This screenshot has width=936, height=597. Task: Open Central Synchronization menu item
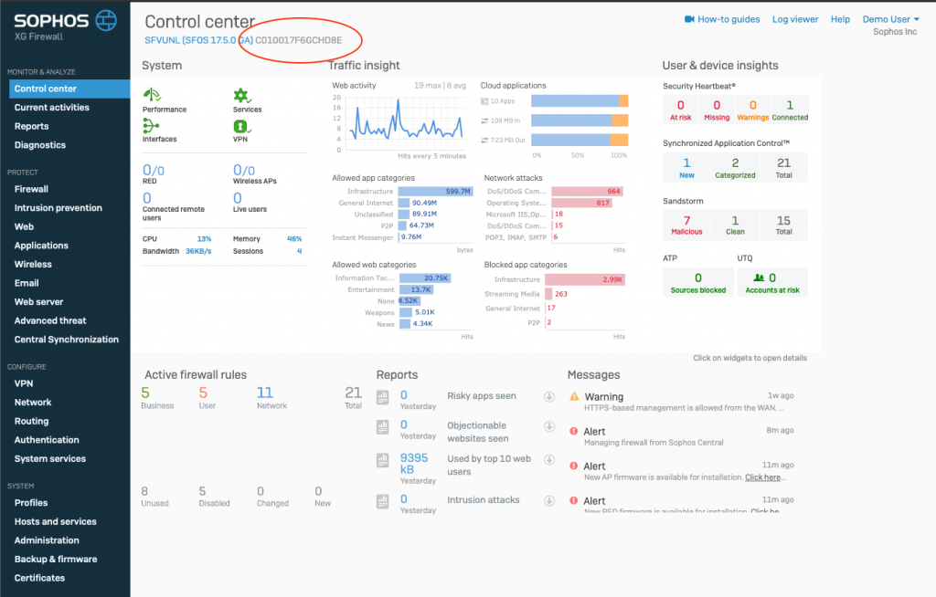[x=66, y=340]
